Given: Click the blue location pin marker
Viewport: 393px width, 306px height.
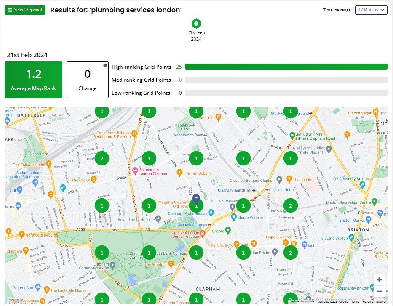Looking at the screenshot, I should (196, 199).
